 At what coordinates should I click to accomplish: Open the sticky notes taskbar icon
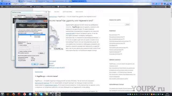pyautogui.click(x=47, y=94)
